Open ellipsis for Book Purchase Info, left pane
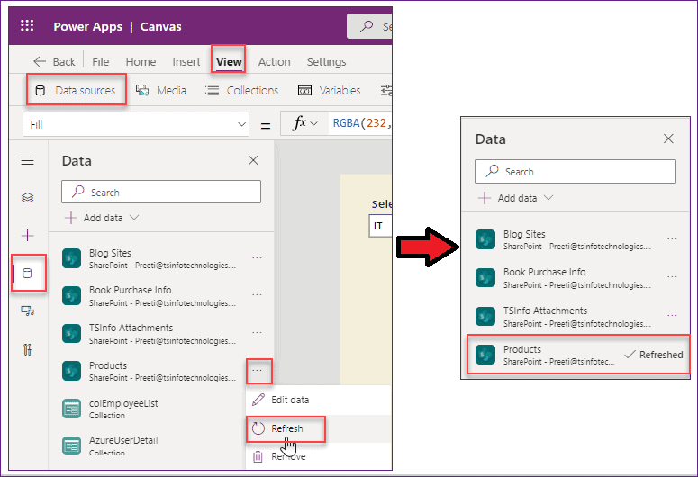The height and width of the screenshot is (477, 698). point(257,294)
